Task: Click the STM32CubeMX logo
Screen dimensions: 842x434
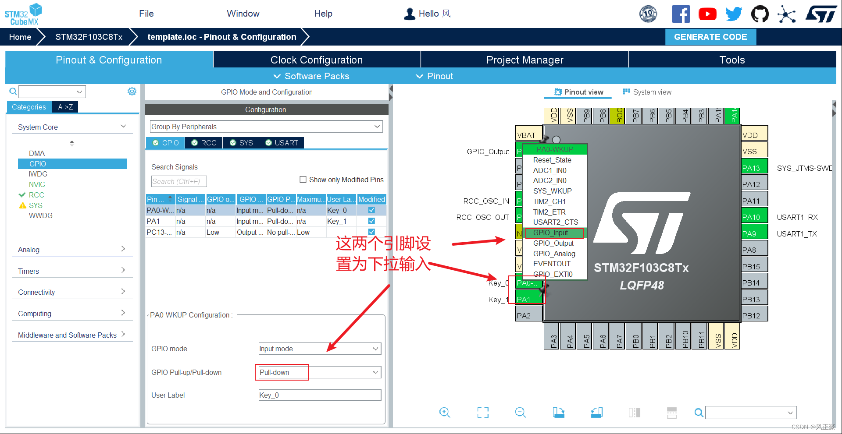Action: tap(23, 14)
